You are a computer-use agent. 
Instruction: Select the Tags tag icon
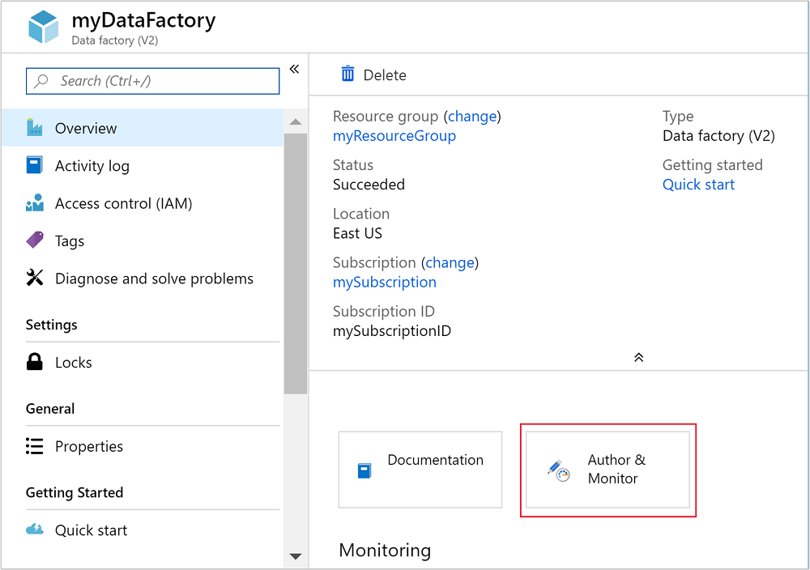click(34, 240)
